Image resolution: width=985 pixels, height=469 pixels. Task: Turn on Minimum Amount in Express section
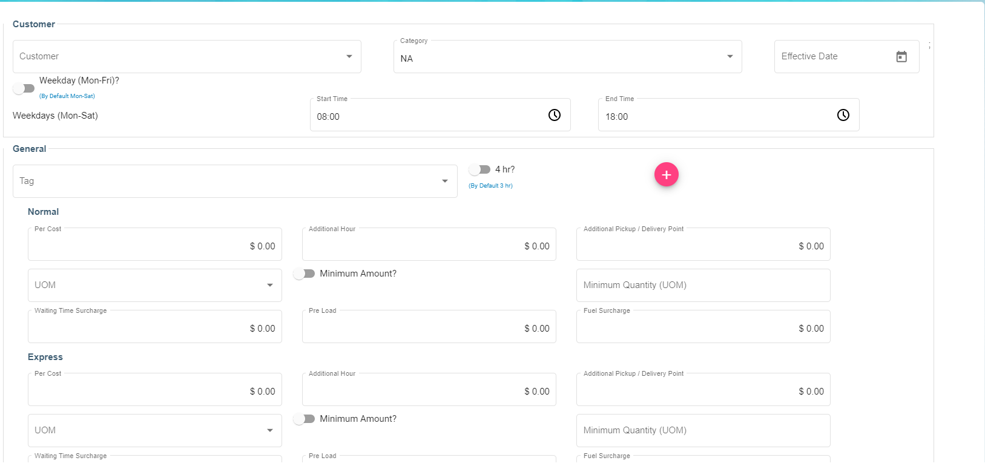[305, 419]
